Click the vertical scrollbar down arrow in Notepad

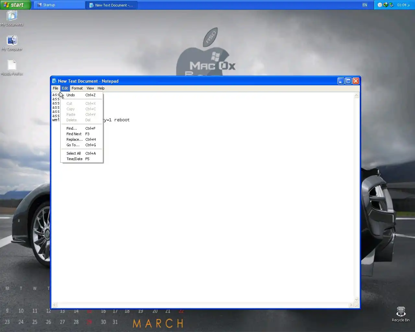[x=357, y=300]
